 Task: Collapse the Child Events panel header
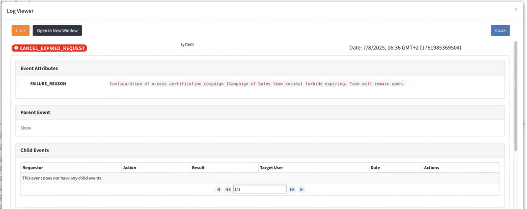pyautogui.click(x=35, y=151)
